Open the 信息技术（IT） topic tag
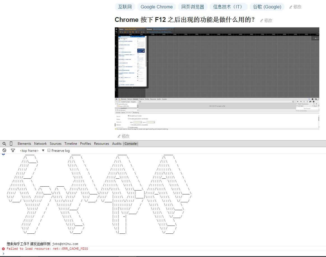 [x=229, y=7]
